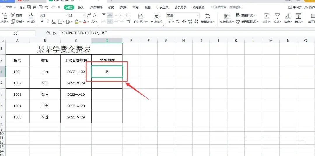Expand the 表格样式 table style dropdown
The width and height of the screenshot is (315, 156).
point(254,15)
